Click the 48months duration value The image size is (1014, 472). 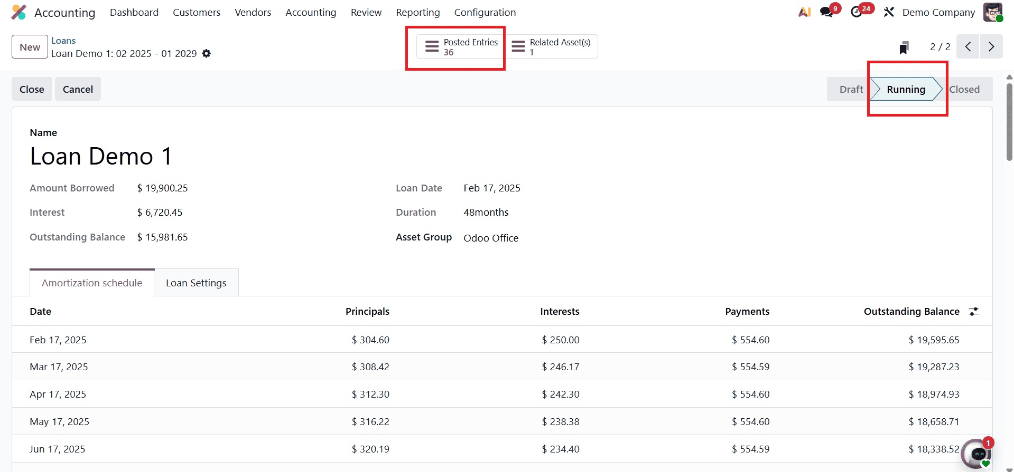[x=486, y=212]
